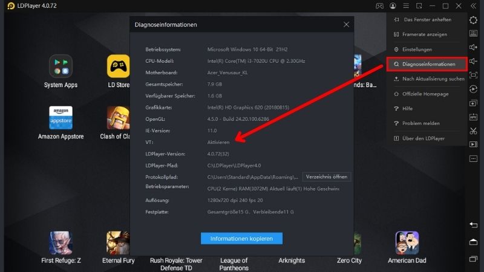Click the Protokollpfad path text
Image resolution: width=484 pixels, height=272 pixels.
click(x=253, y=177)
